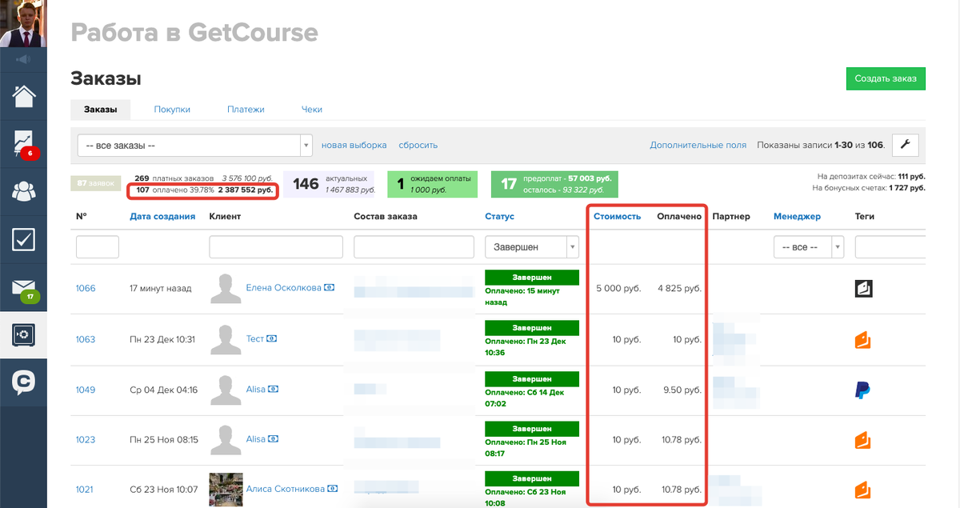Click the Состав заказа filter input field
The width and height of the screenshot is (960, 508).
pyautogui.click(x=415, y=247)
